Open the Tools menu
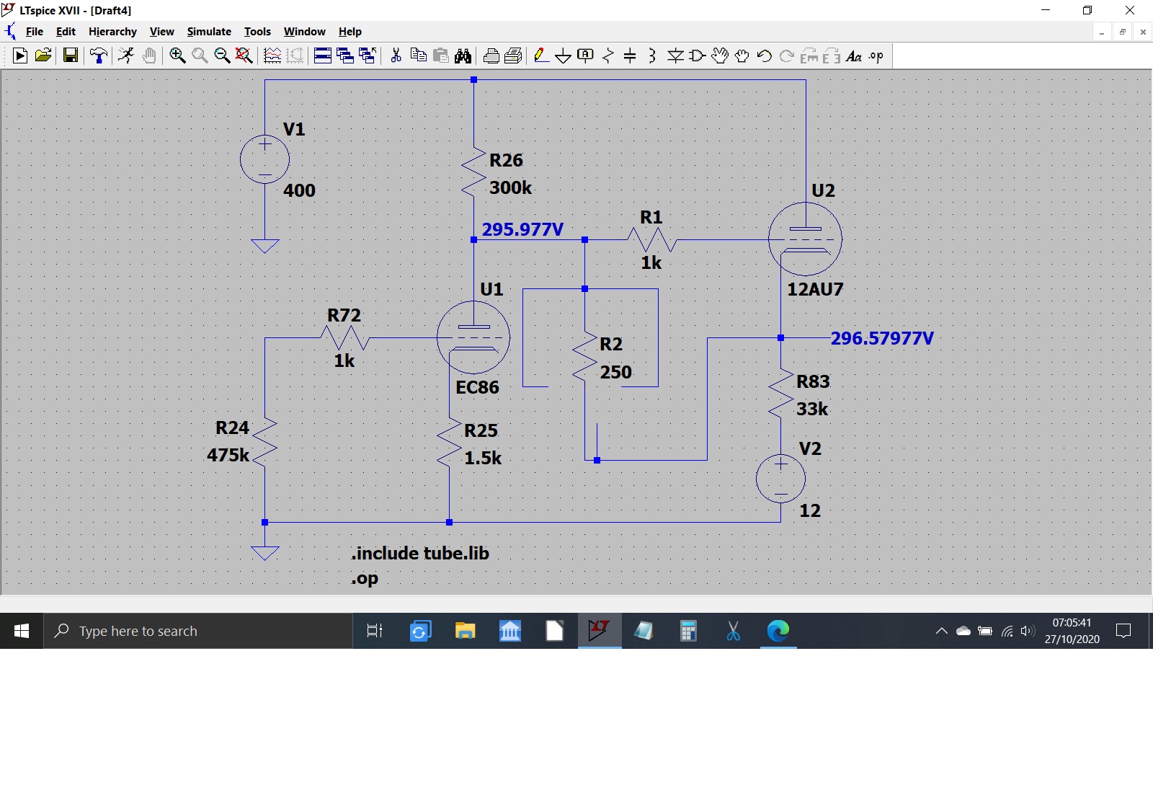 pos(257,32)
